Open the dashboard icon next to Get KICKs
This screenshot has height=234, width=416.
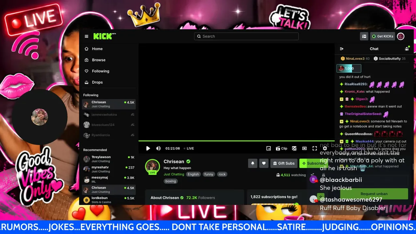(364, 36)
